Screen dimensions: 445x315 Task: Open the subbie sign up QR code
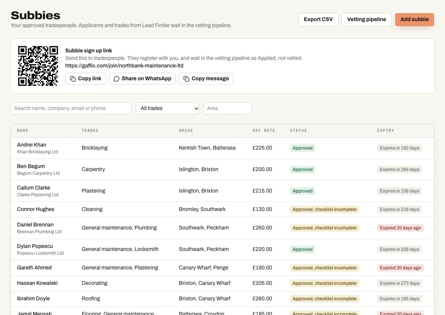[x=38, y=66]
